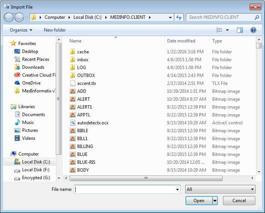265x213 pixels.
Task: Expand the arrow after MEDINFO.CLIENT breadcrumb
Action: pyautogui.click(x=150, y=17)
